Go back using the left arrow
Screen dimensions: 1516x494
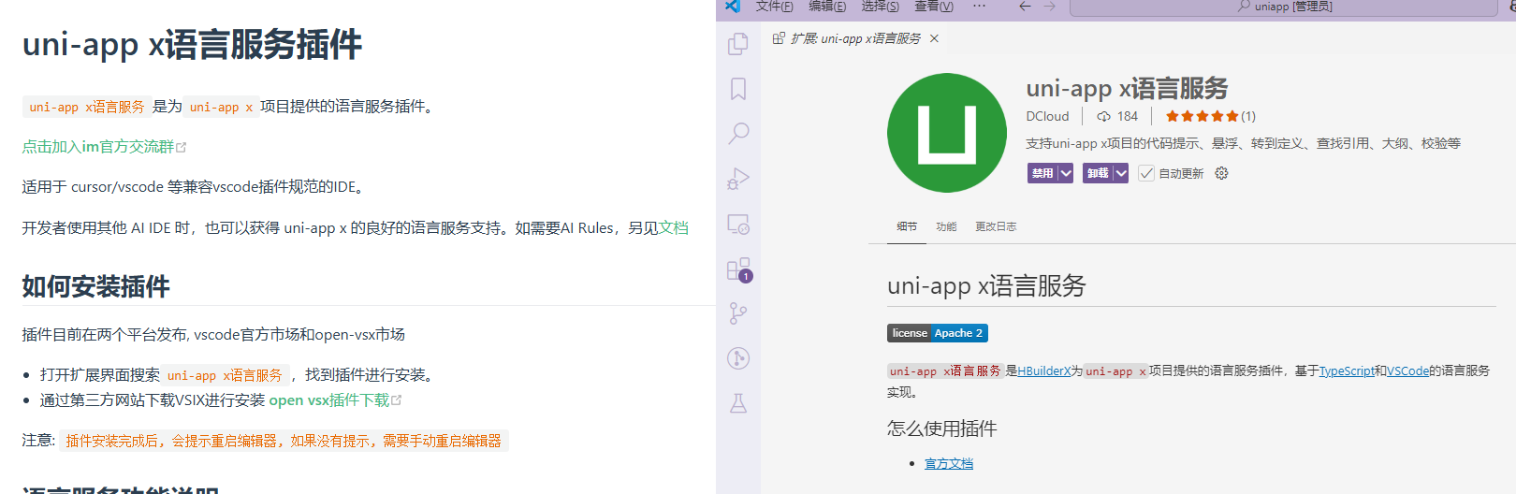(x=1025, y=6)
